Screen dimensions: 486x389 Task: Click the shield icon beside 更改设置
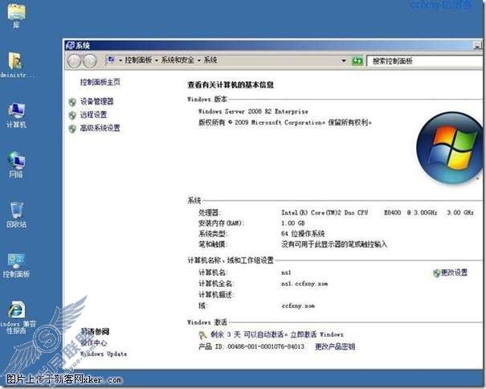pyautogui.click(x=436, y=273)
